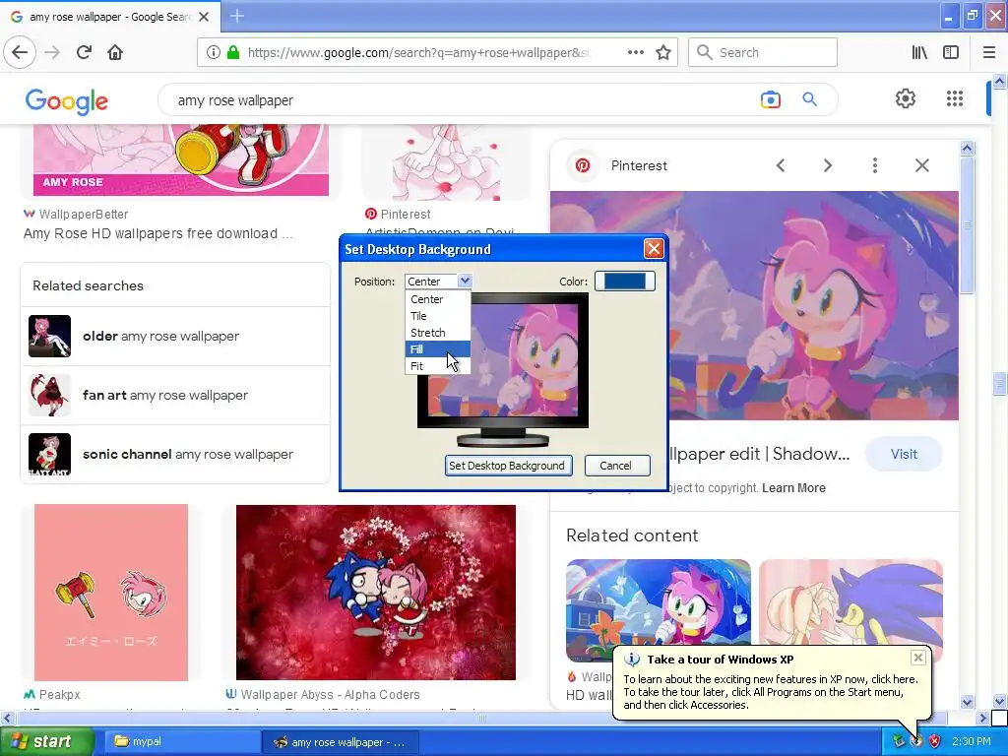Search by image using camera icon
Image resolution: width=1008 pixels, height=756 pixels.
click(x=770, y=99)
